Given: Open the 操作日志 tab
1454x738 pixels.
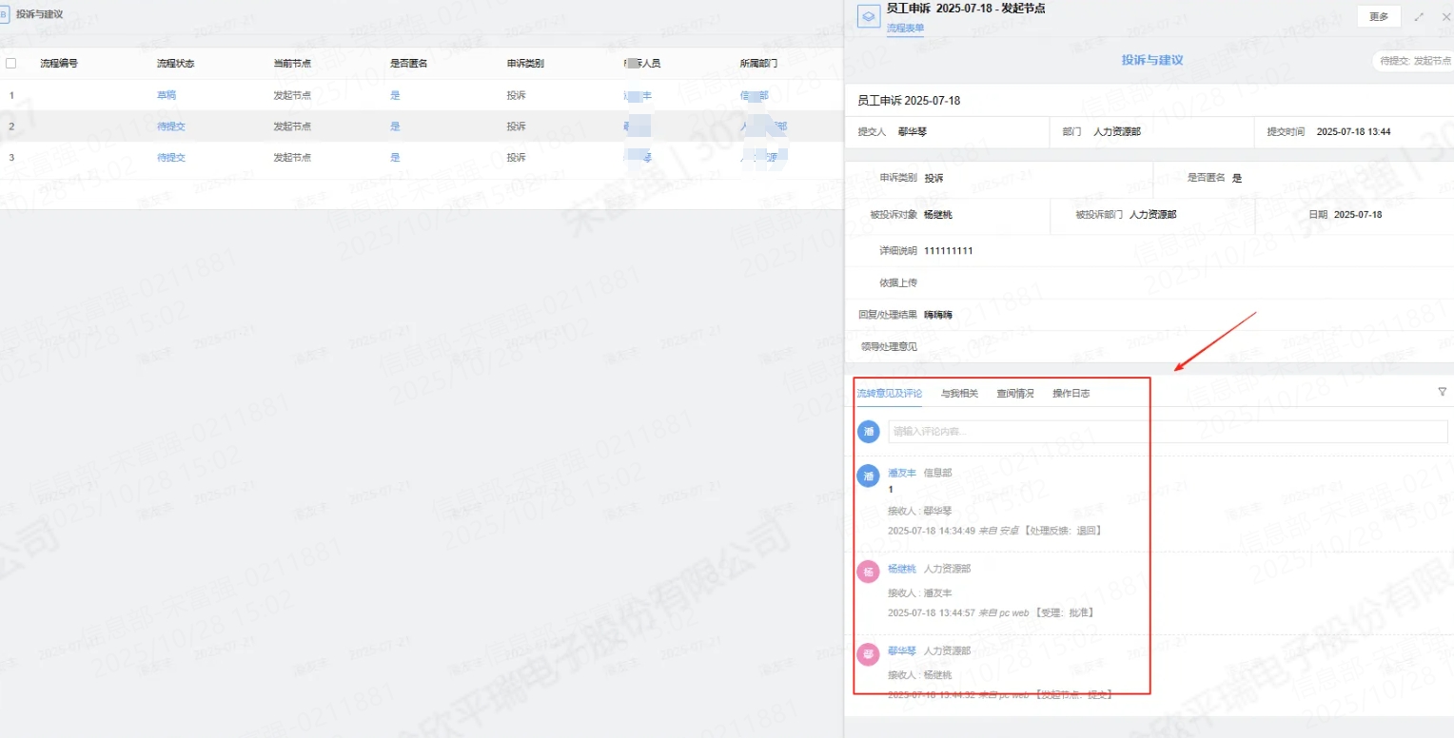Looking at the screenshot, I should (x=1071, y=394).
